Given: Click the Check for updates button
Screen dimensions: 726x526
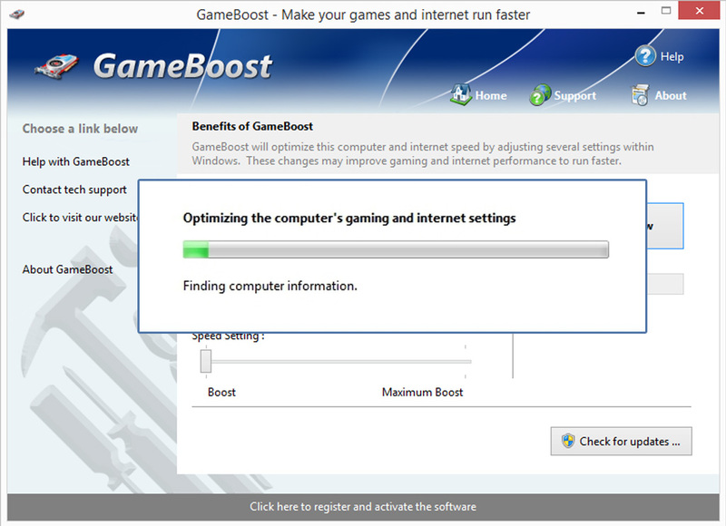Looking at the screenshot, I should [621, 441].
